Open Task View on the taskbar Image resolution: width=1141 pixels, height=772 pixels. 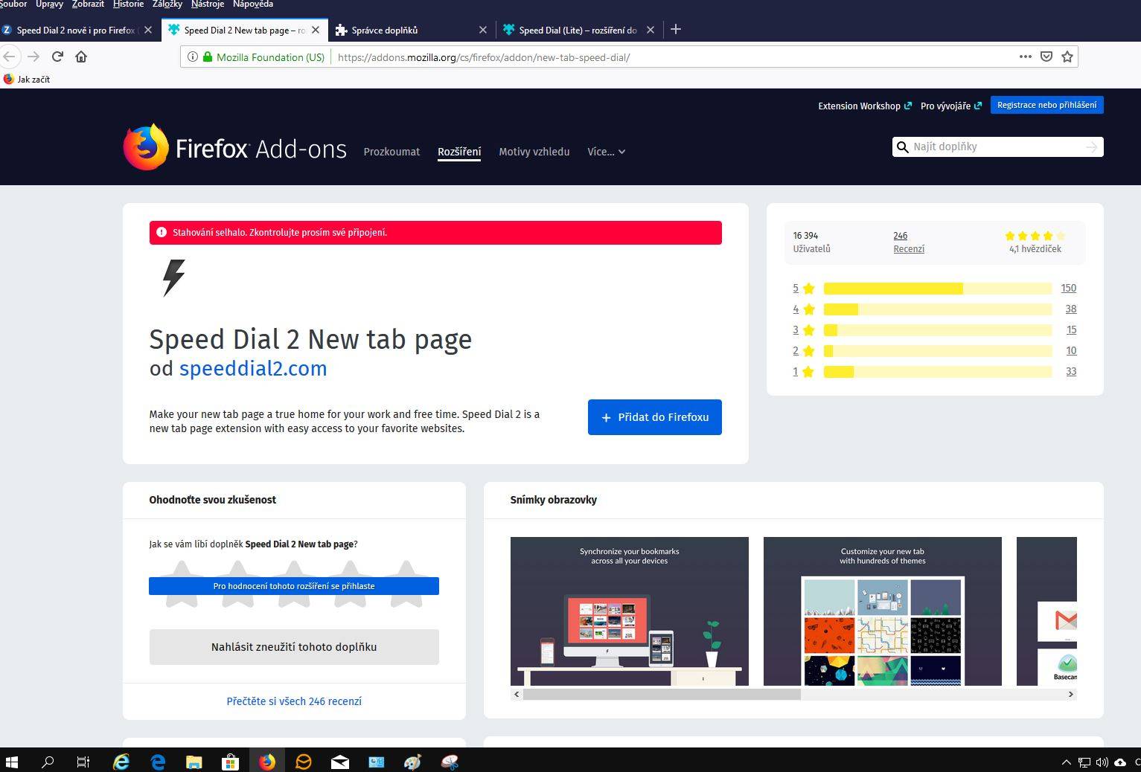[x=83, y=762]
